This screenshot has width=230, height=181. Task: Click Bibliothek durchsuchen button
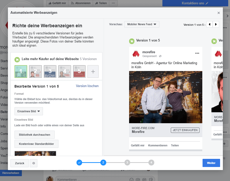tap(35, 135)
